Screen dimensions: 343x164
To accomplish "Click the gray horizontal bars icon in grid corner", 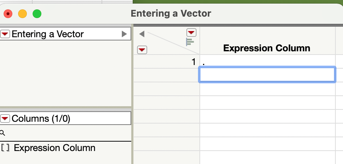I will pyautogui.click(x=190, y=42).
